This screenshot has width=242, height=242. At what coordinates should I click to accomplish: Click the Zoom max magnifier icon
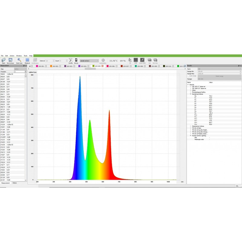pos(19,60)
